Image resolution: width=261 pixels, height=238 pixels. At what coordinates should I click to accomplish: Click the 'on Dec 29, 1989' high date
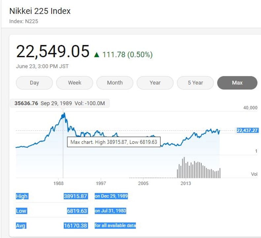pyautogui.click(x=111, y=196)
